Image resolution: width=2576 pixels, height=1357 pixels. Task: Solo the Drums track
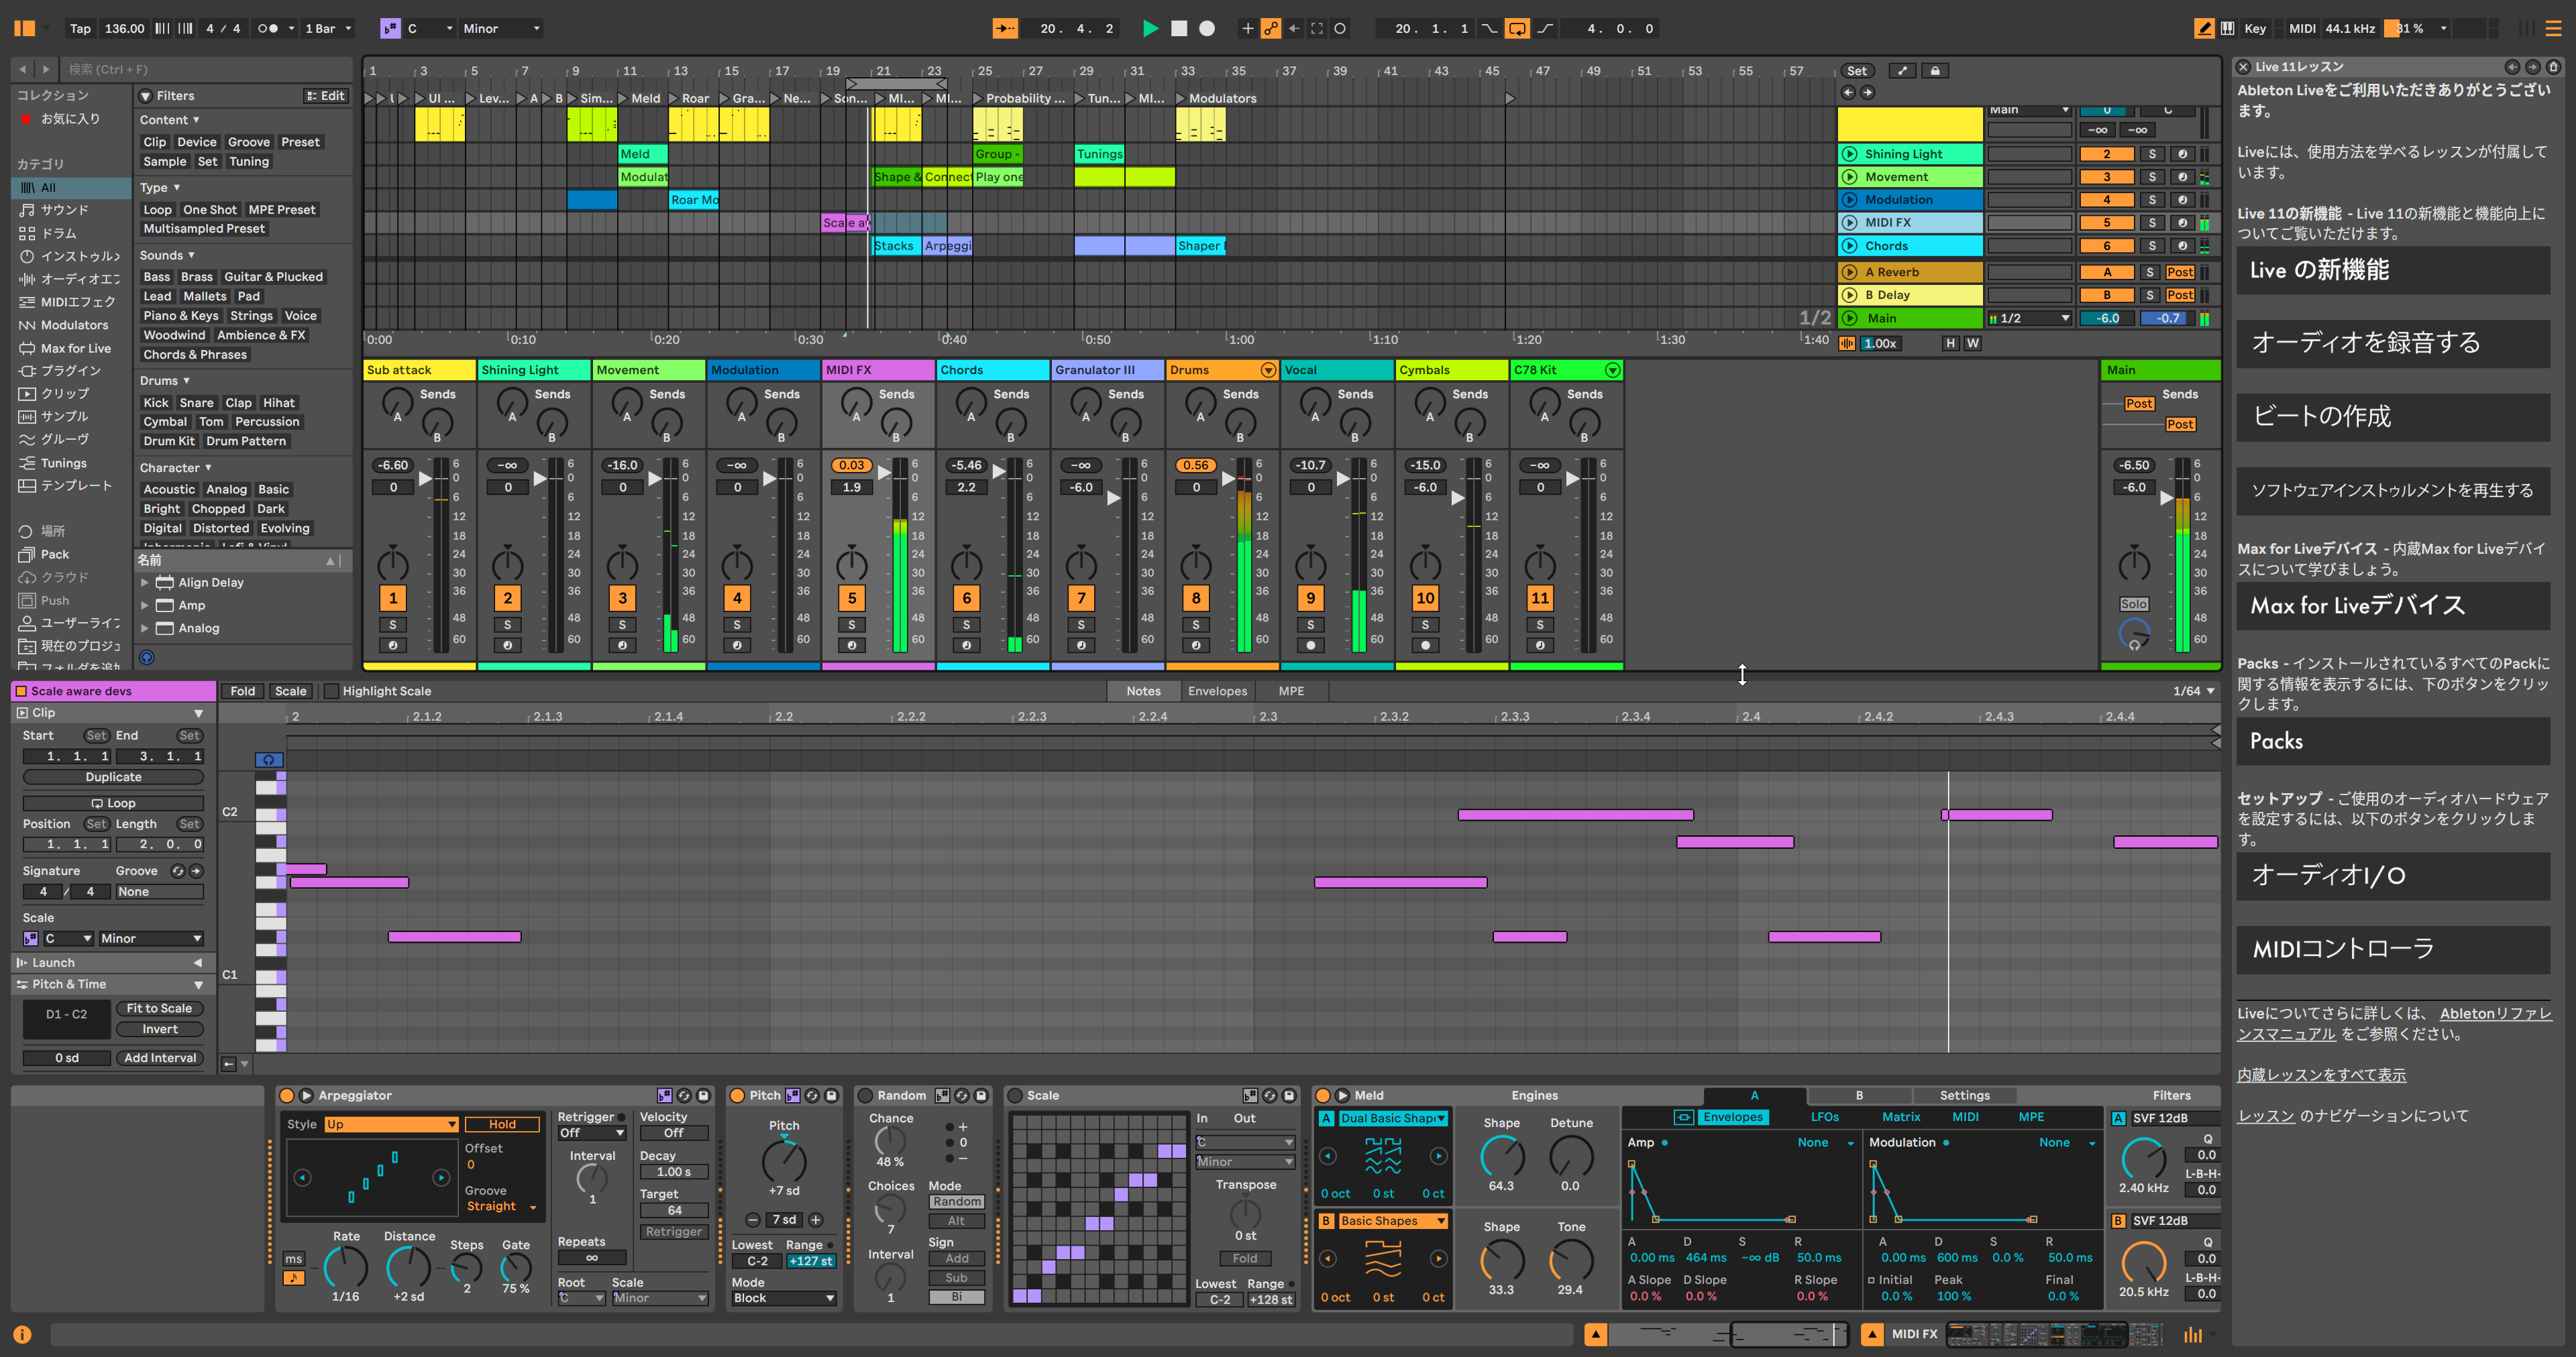(1196, 625)
